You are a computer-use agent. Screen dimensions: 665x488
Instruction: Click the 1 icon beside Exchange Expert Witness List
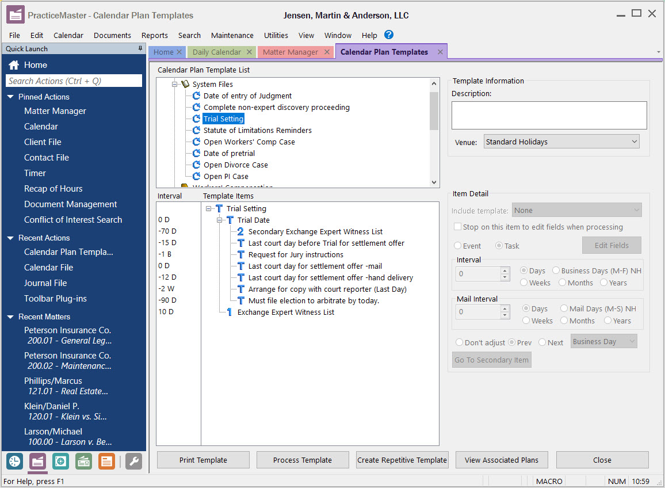(230, 312)
